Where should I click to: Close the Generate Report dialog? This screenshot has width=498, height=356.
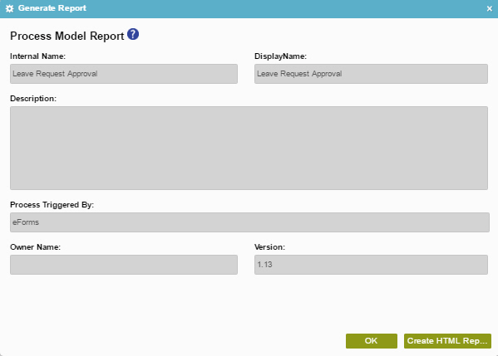(490, 9)
